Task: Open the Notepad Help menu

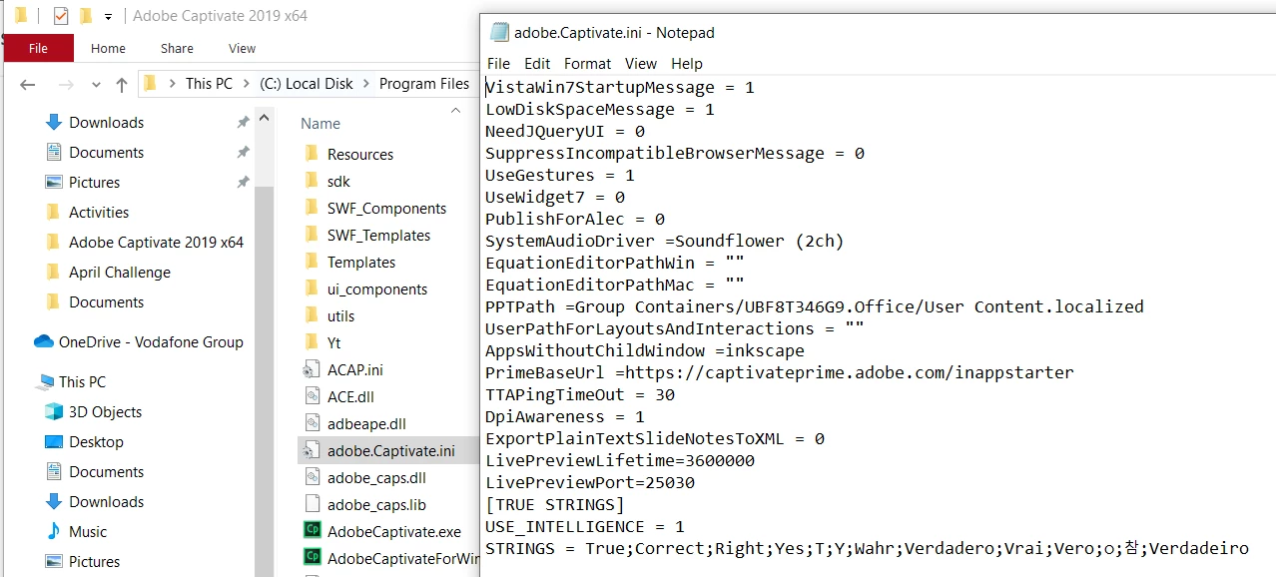Action: (x=687, y=63)
